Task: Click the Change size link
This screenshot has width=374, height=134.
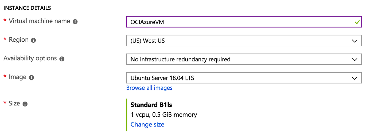Action: (x=147, y=124)
